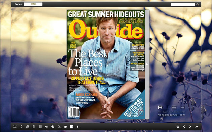The width and height of the screenshot is (212, 132).
Task: Click the page number field 1/10
Action: click(33, 4)
